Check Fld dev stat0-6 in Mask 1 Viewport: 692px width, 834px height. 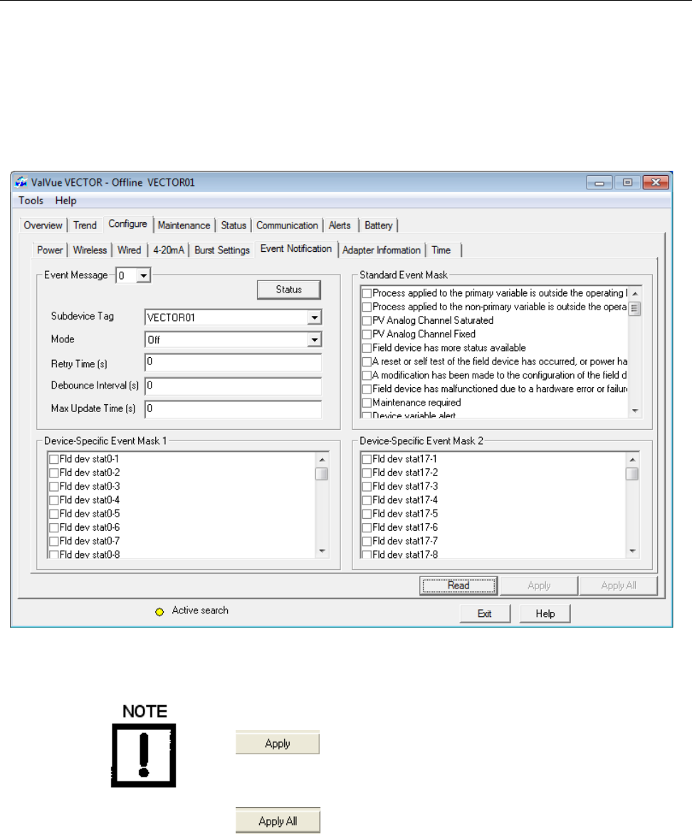[x=54, y=527]
